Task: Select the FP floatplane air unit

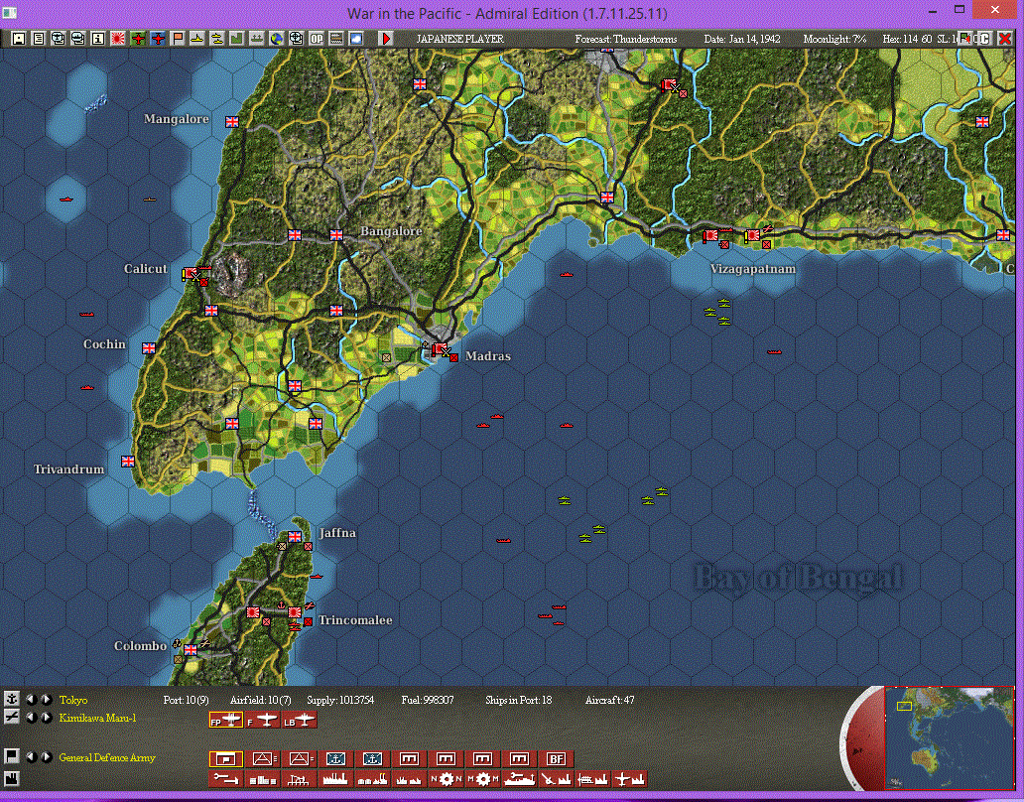Action: click(x=226, y=720)
